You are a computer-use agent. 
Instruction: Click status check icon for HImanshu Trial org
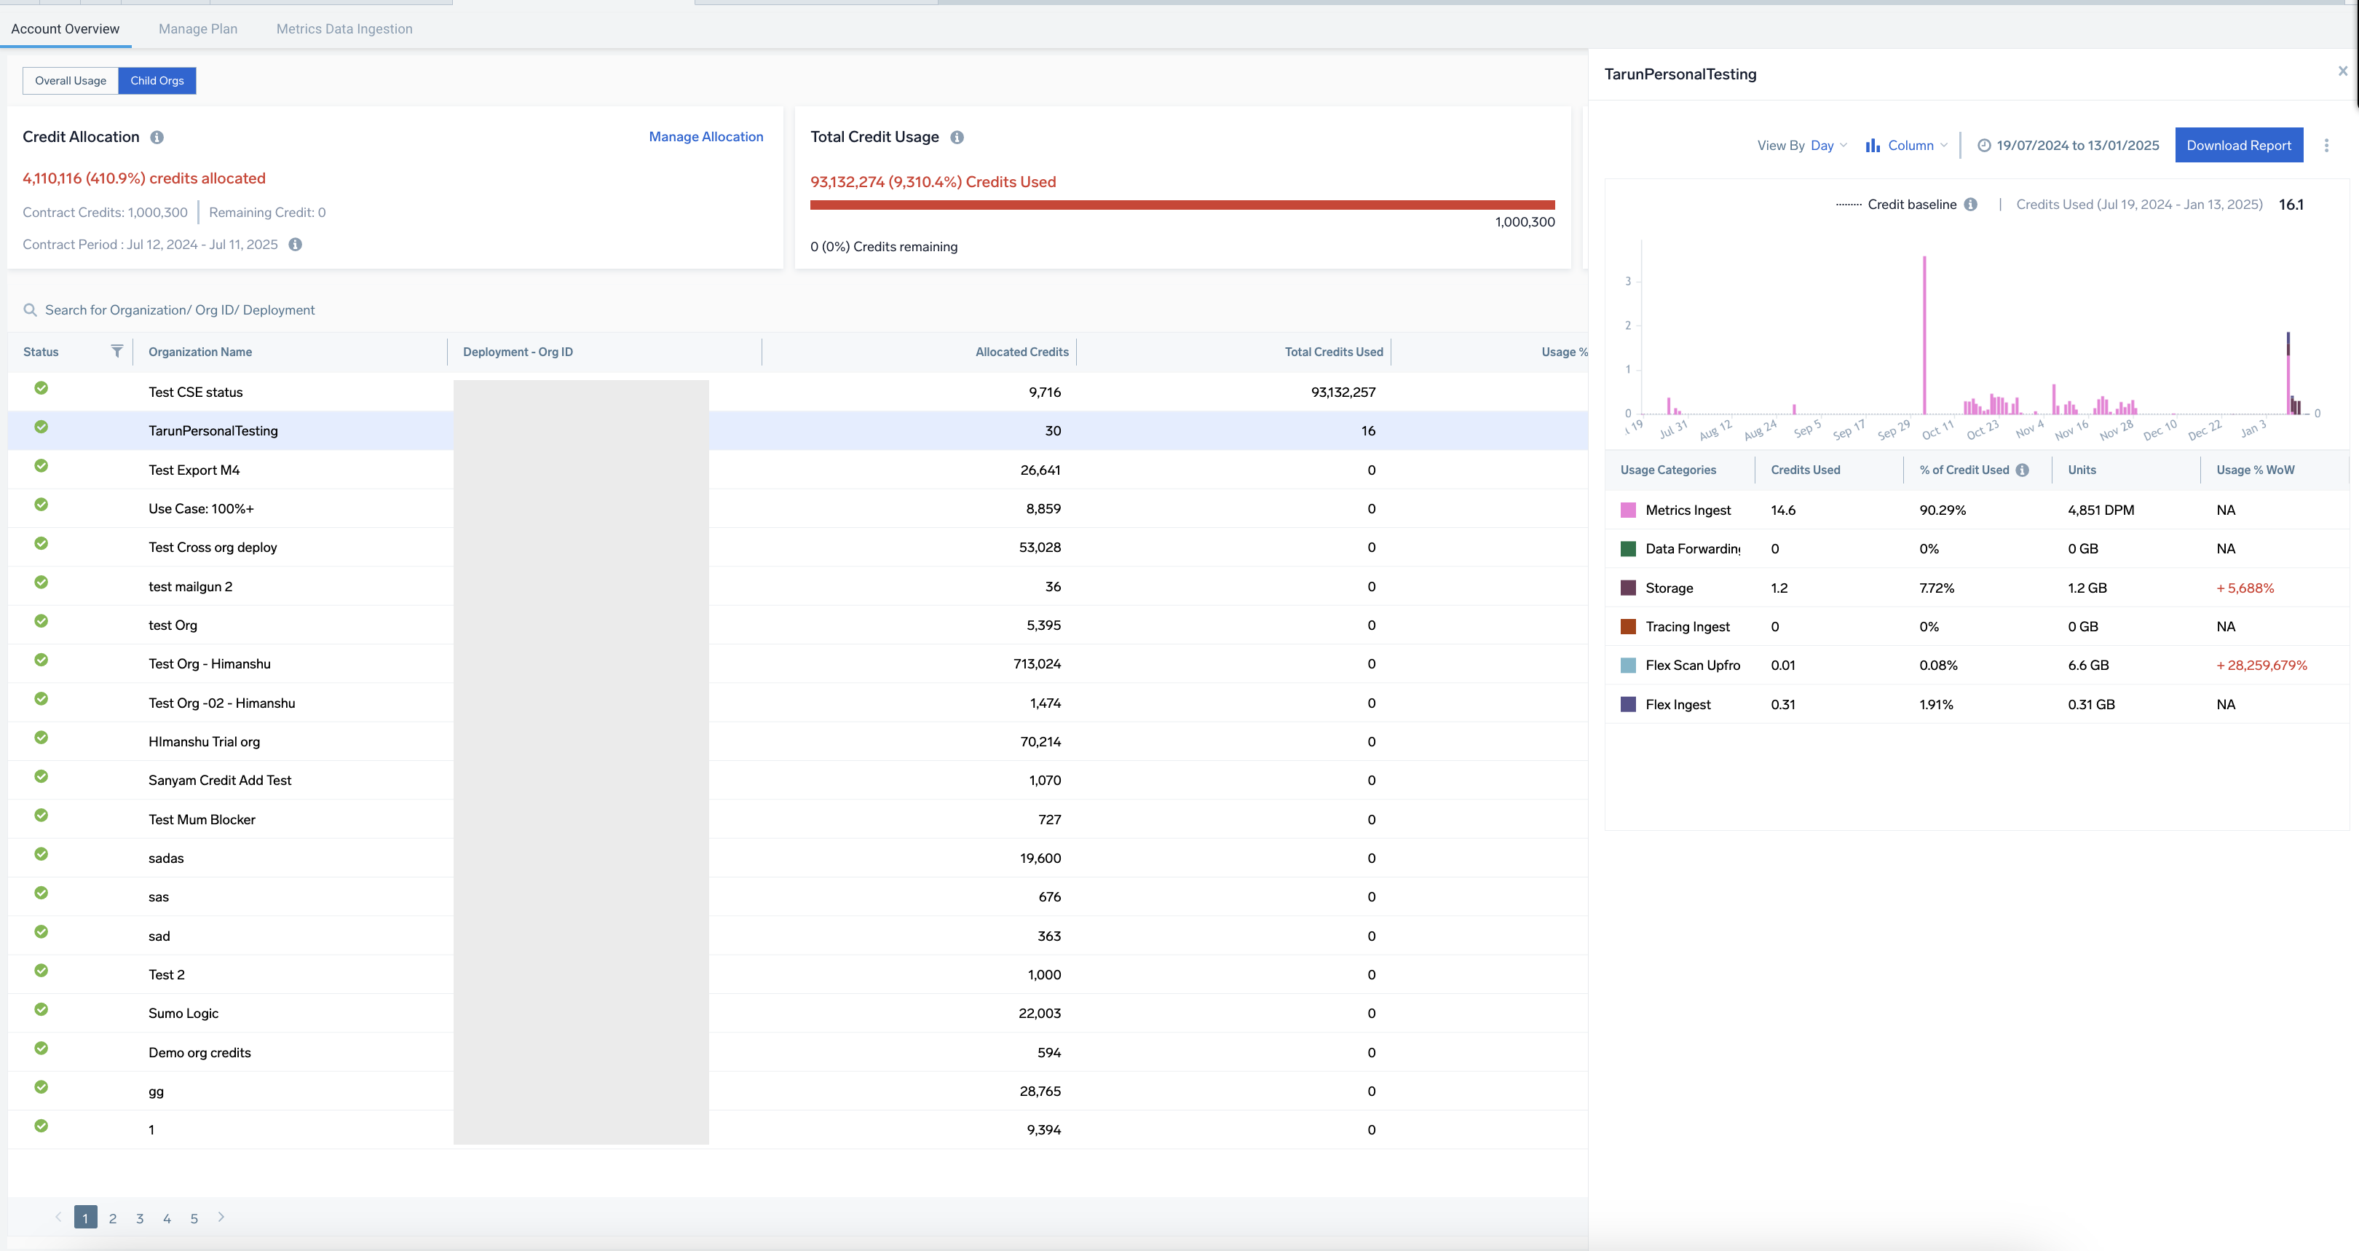click(42, 737)
